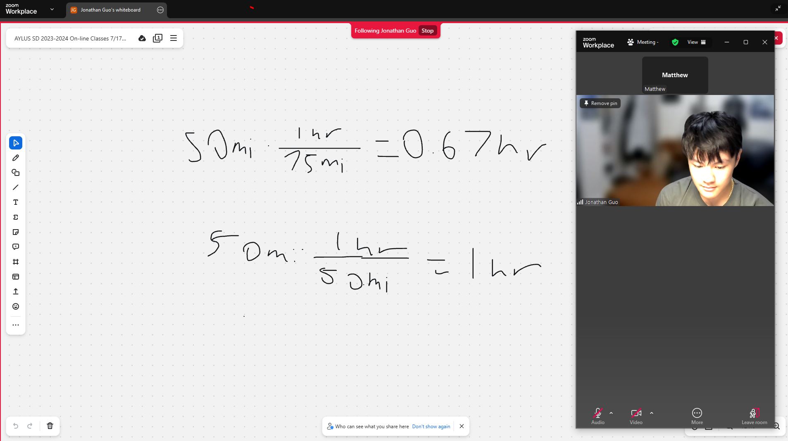Expand video options arrow
This screenshot has height=441, width=788.
click(x=652, y=413)
